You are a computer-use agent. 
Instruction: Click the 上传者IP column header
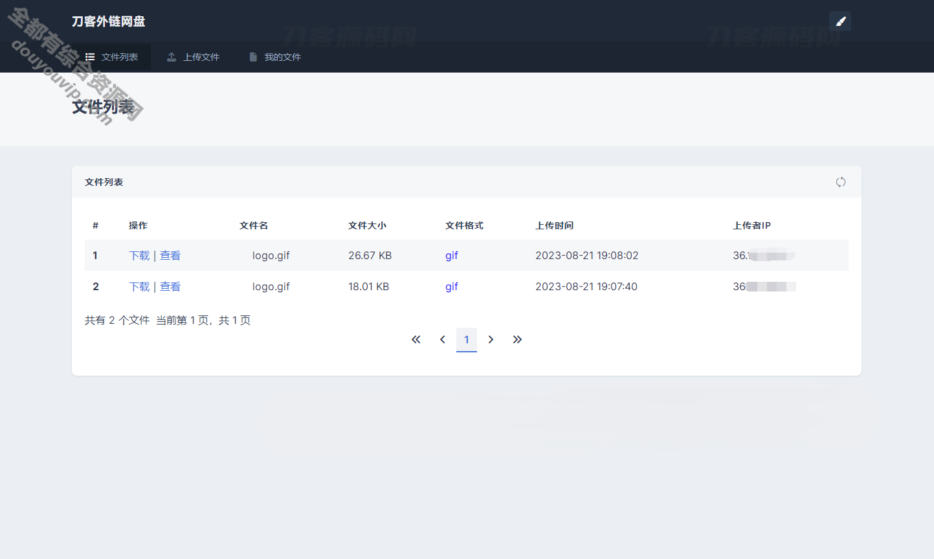(751, 225)
